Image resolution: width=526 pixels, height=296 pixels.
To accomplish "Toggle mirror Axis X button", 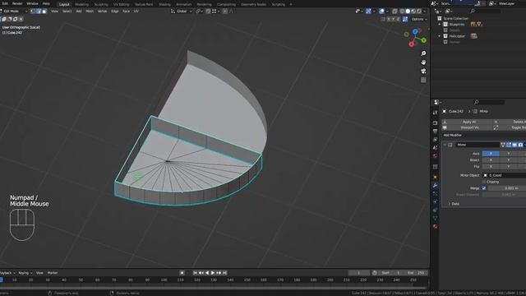I will [x=491, y=154].
